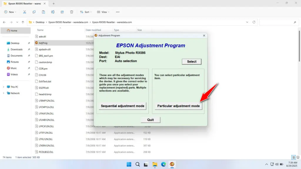Image resolution: width=301 pixels, height=169 pixels.
Task: Select Home in the navigation pane
Action: tap(16, 31)
